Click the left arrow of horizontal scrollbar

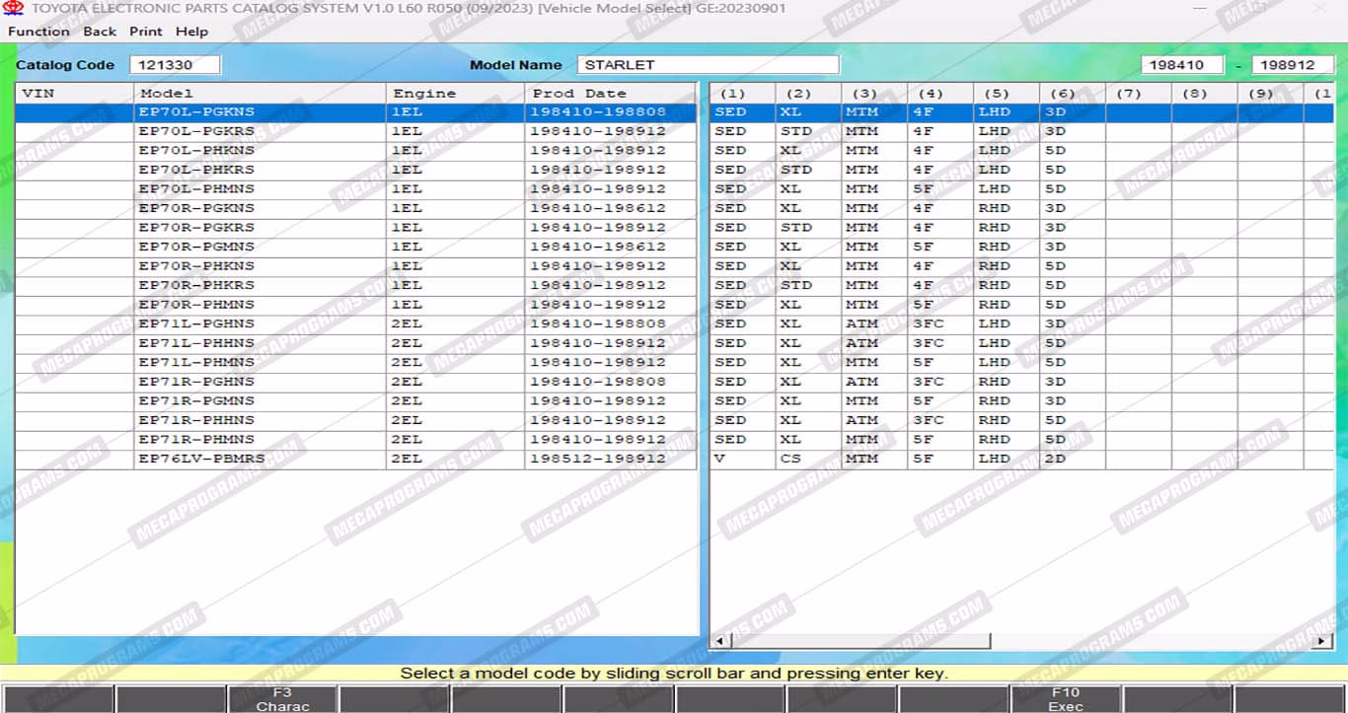click(719, 641)
